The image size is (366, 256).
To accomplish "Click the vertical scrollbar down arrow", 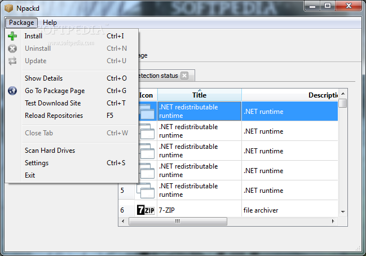I will pyautogui.click(x=343, y=211).
